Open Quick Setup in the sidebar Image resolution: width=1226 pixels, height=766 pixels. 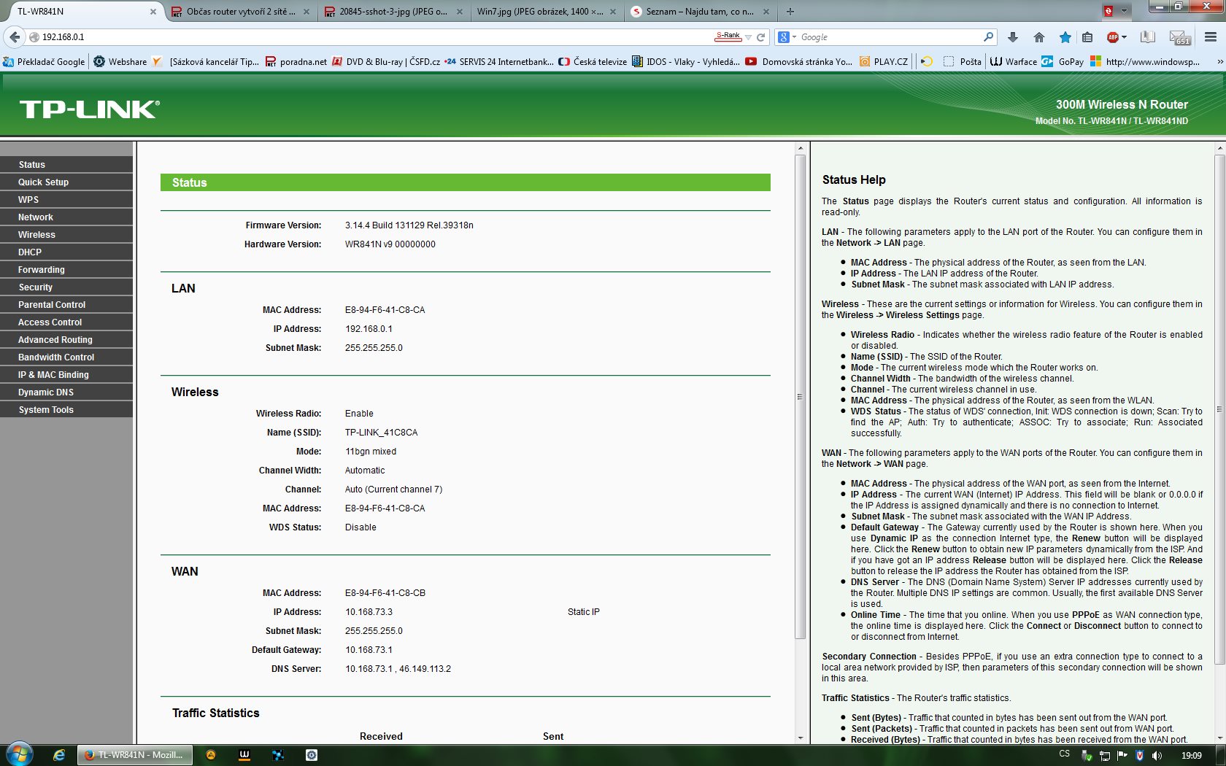pos(66,182)
